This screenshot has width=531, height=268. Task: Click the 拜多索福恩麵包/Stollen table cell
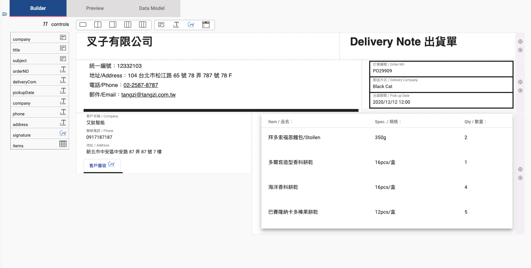pos(294,137)
